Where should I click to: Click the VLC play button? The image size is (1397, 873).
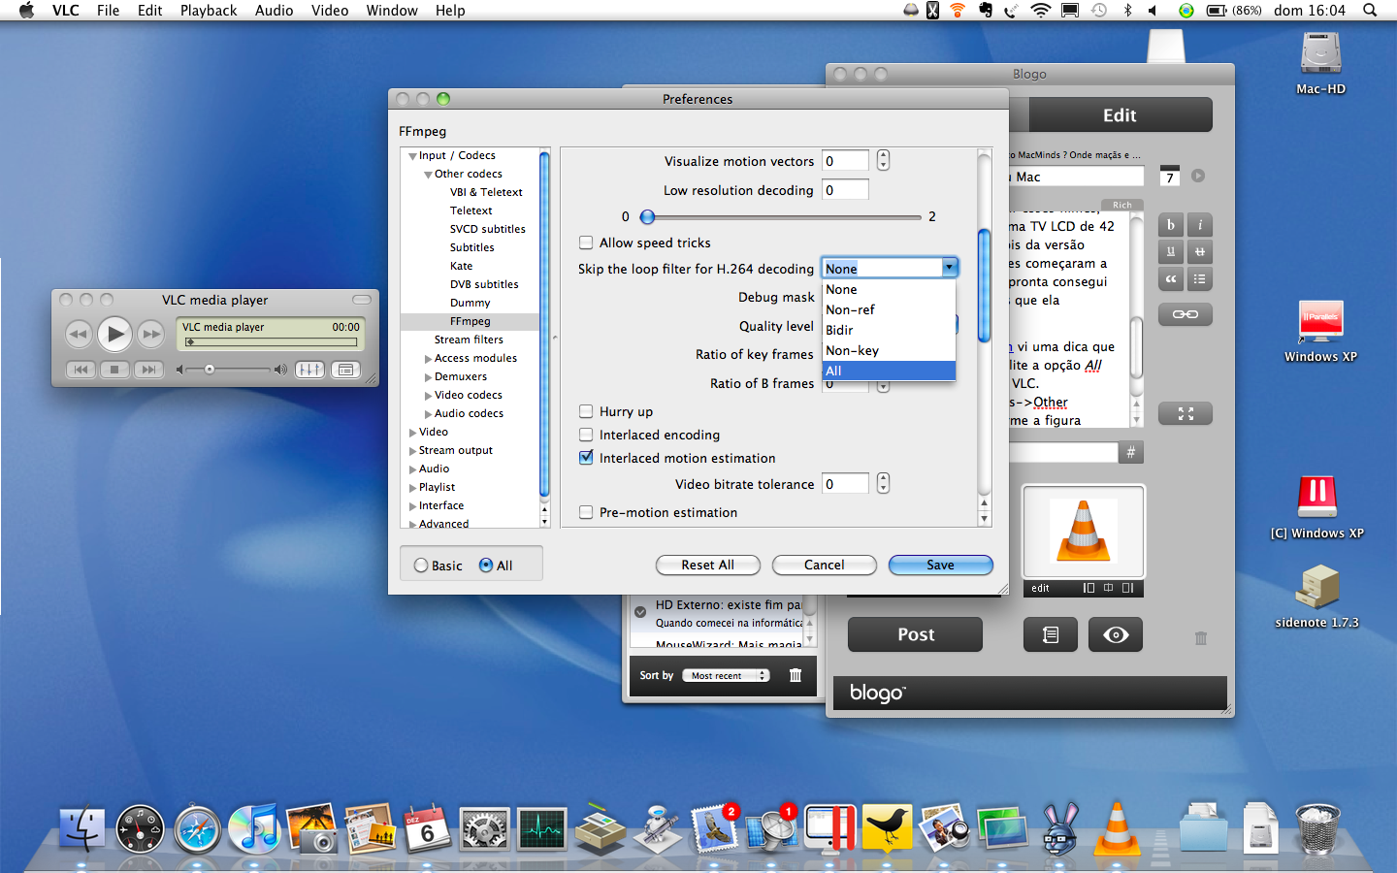tap(114, 335)
